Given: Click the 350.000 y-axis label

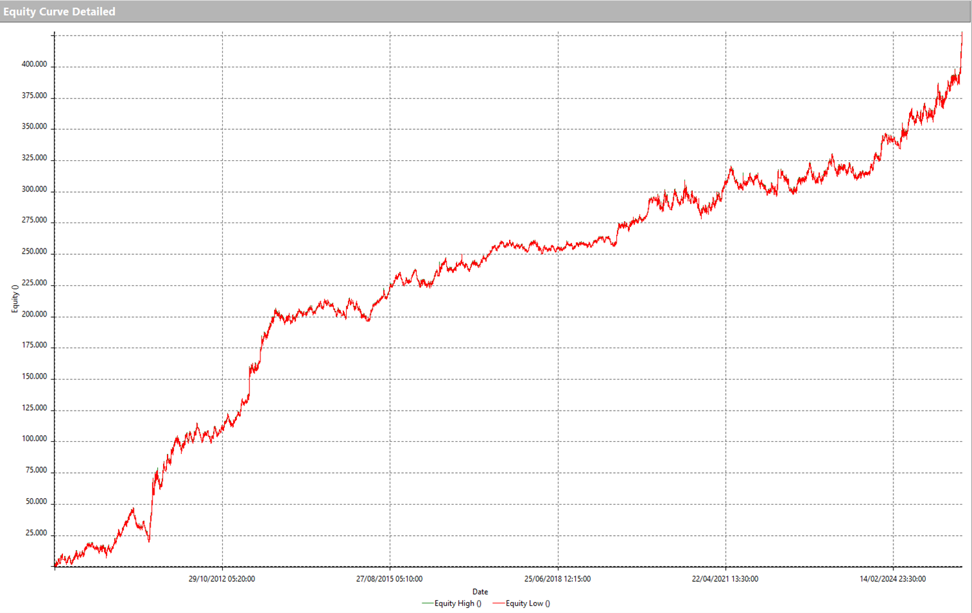Looking at the screenshot, I should point(34,127).
